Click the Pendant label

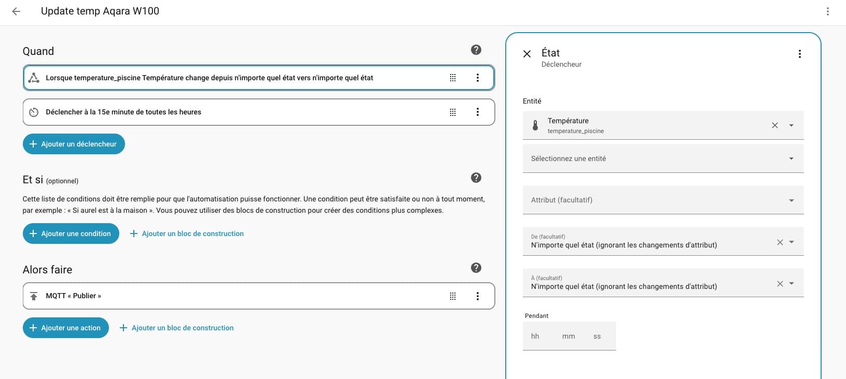pos(536,316)
